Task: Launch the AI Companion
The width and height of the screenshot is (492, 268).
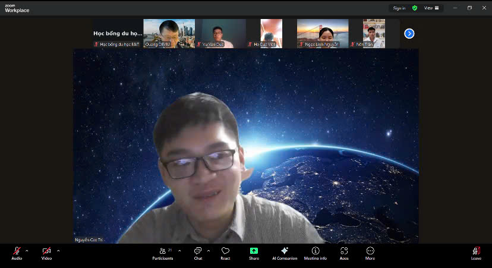Action: coord(285,252)
